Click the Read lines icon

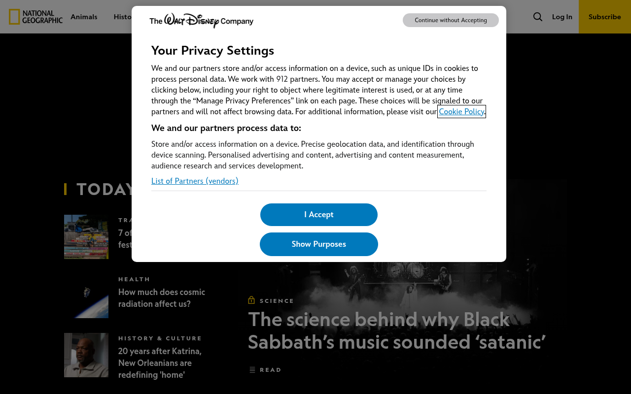click(x=252, y=370)
